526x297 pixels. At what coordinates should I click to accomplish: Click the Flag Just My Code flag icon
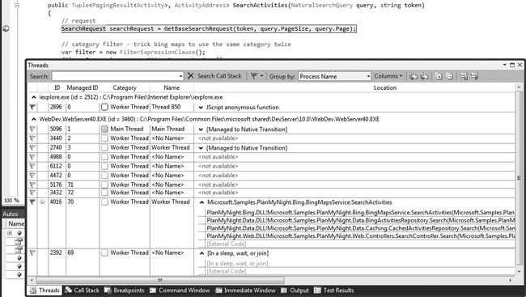tap(254, 76)
